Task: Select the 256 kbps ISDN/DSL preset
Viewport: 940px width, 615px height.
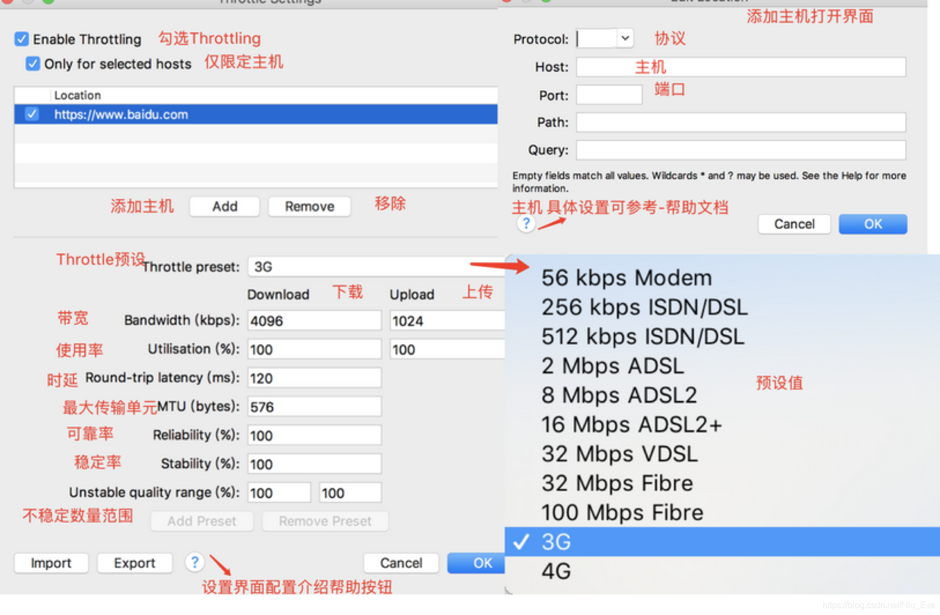Action: tap(722, 307)
